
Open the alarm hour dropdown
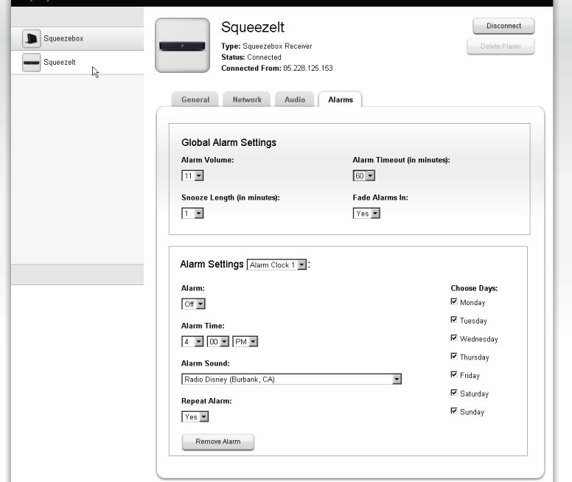click(x=192, y=342)
